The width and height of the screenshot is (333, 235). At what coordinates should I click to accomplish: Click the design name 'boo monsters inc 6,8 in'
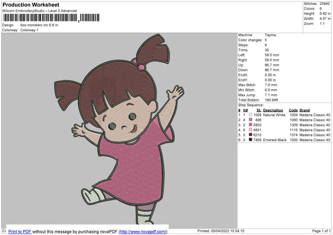[39, 25]
